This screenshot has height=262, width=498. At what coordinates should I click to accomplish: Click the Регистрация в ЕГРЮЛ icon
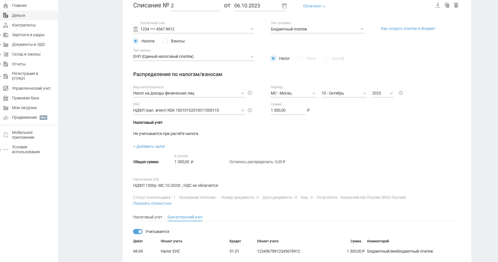[x=6, y=76]
